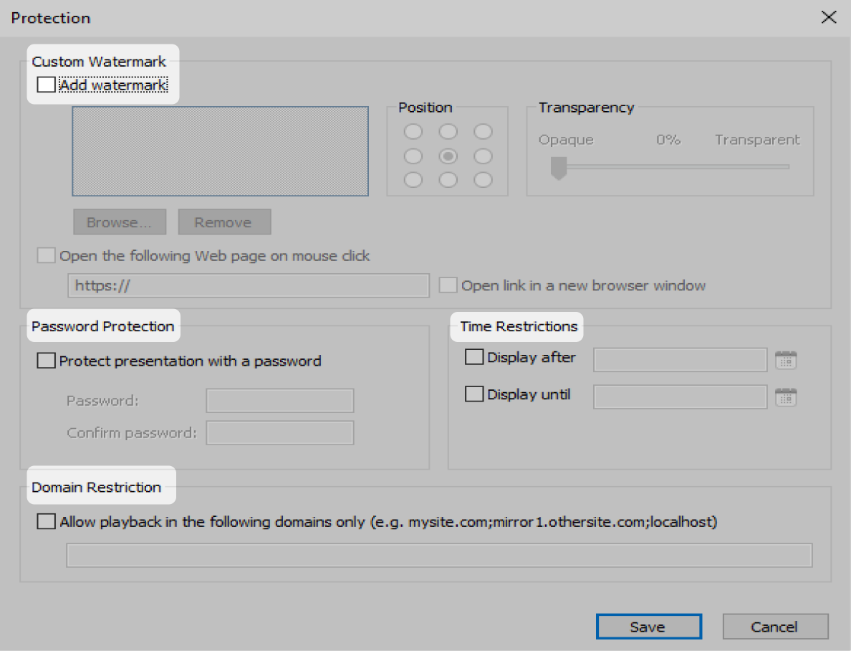Enable Open link in a new browser window

click(x=448, y=285)
